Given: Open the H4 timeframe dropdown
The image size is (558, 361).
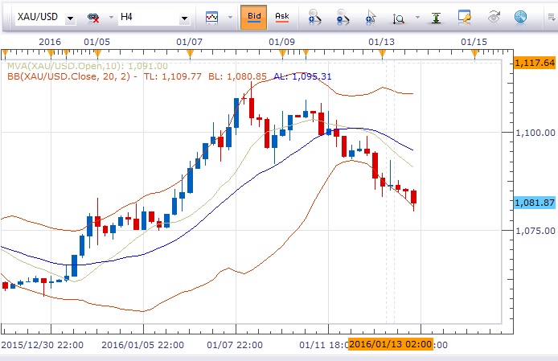Looking at the screenshot, I should tap(184, 18).
